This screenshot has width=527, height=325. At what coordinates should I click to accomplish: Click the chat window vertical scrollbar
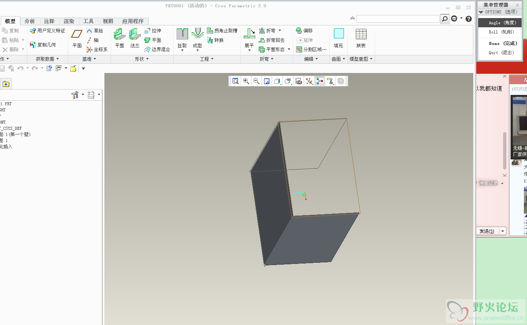[505, 150]
